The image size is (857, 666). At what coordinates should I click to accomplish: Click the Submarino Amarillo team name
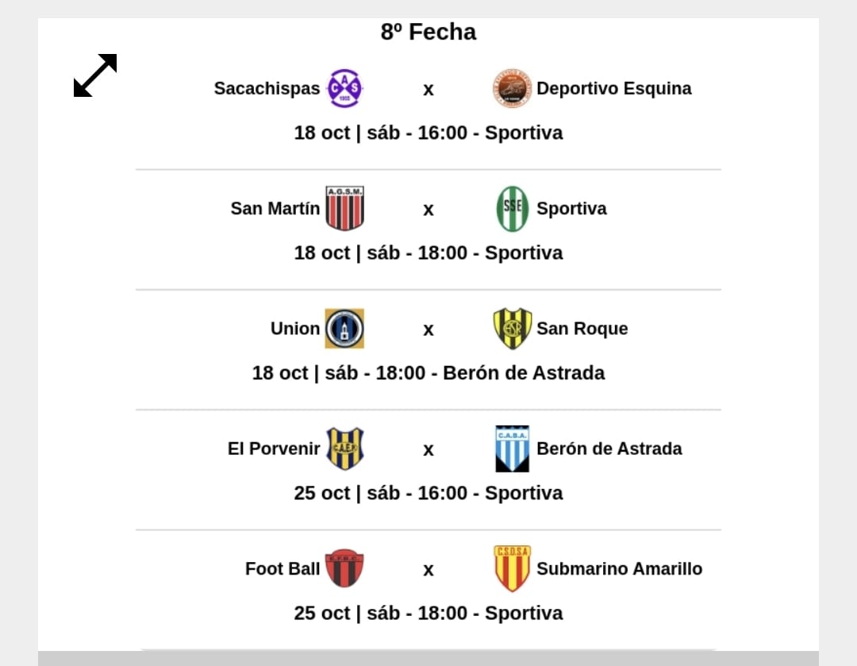click(x=619, y=568)
